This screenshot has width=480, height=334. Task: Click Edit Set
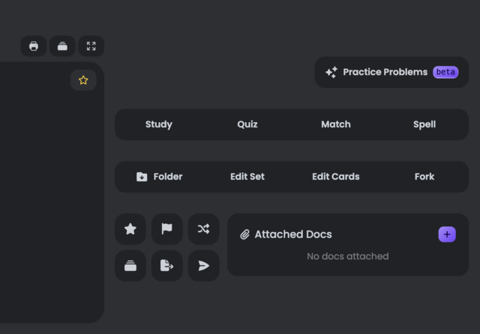247,177
